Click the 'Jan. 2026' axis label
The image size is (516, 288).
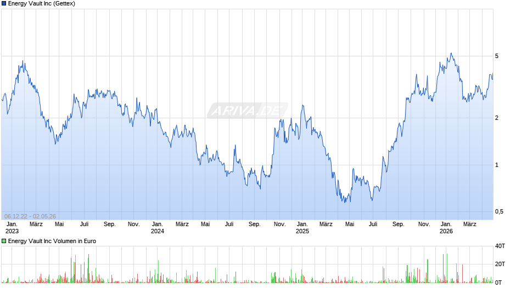pyautogui.click(x=446, y=228)
